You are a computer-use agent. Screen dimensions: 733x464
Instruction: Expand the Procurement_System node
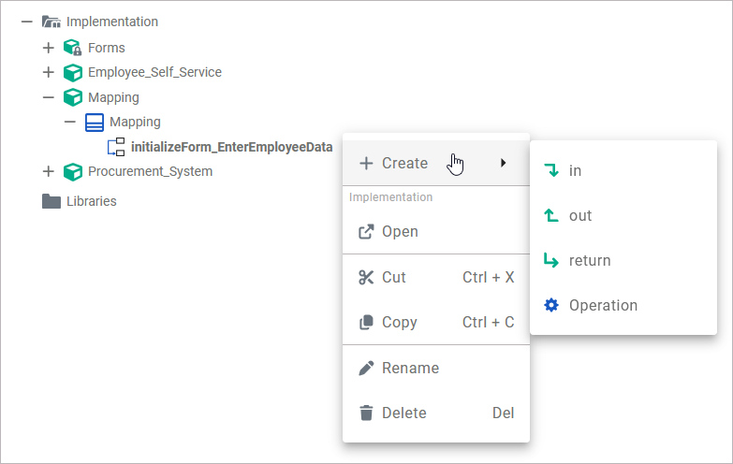[x=49, y=171]
